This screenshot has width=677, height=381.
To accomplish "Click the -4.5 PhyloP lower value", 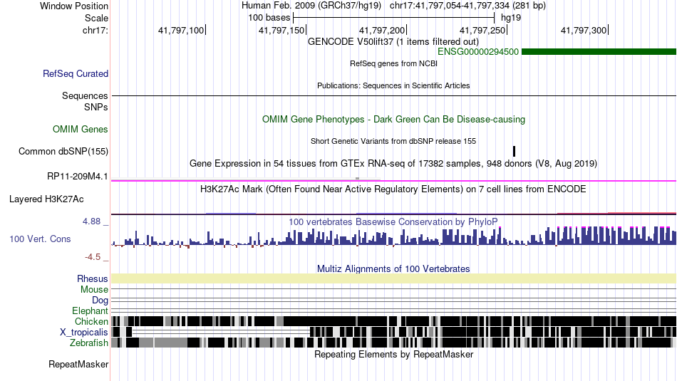I will coord(93,257).
